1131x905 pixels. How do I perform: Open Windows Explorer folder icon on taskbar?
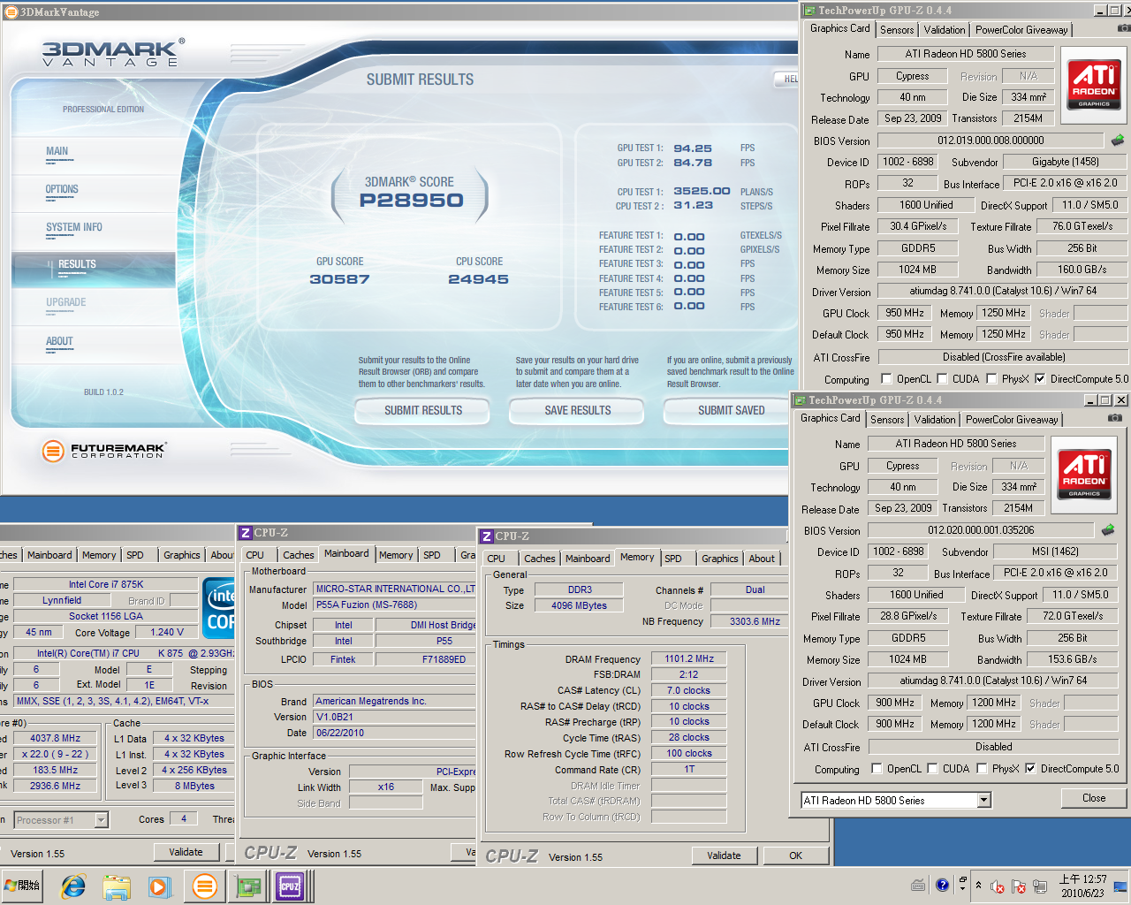pyautogui.click(x=117, y=886)
